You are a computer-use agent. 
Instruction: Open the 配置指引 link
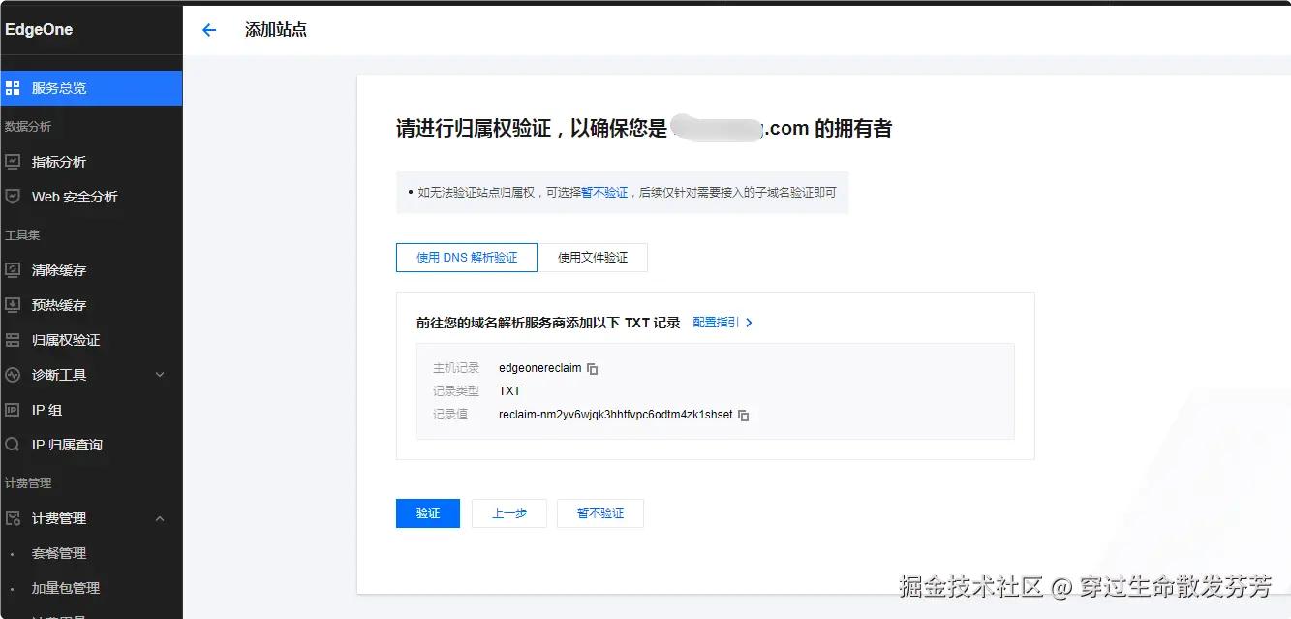click(x=718, y=321)
